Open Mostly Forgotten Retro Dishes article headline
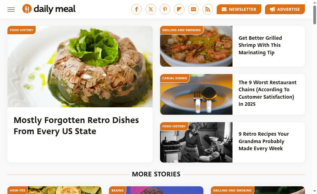Viewport: 317px width, 194px height. click(x=76, y=126)
